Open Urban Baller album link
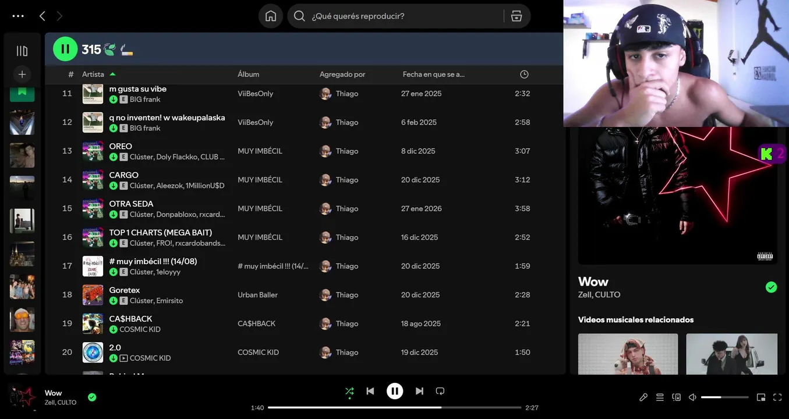 (257, 295)
